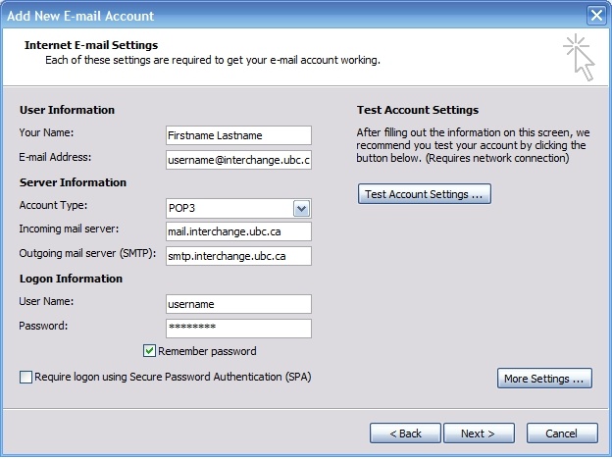
Task: Open the Account Type dropdown arrow
Action: click(301, 208)
